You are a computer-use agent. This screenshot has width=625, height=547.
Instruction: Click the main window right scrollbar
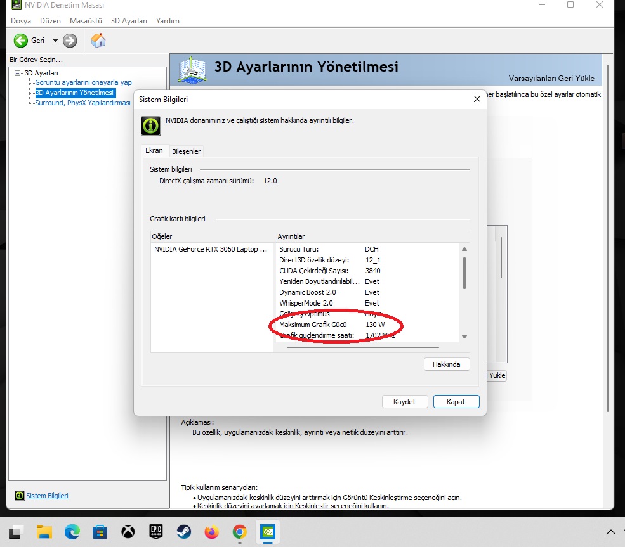pos(607,239)
